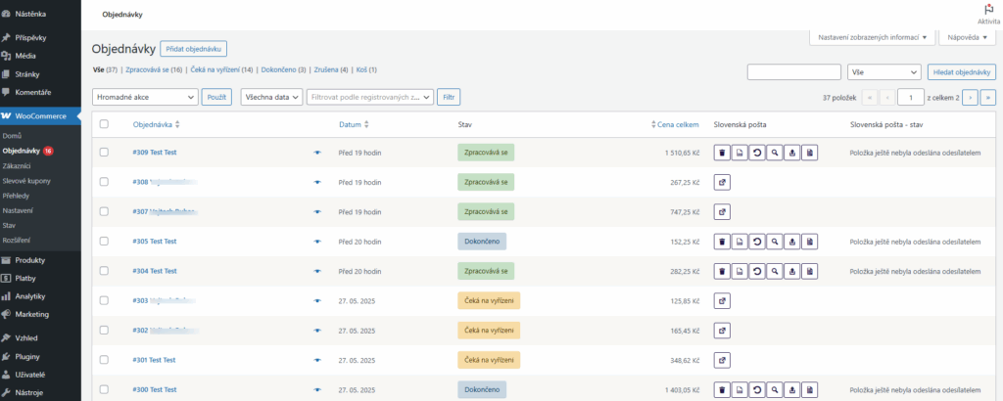Click the upload tray icon in order #309 row

point(791,153)
